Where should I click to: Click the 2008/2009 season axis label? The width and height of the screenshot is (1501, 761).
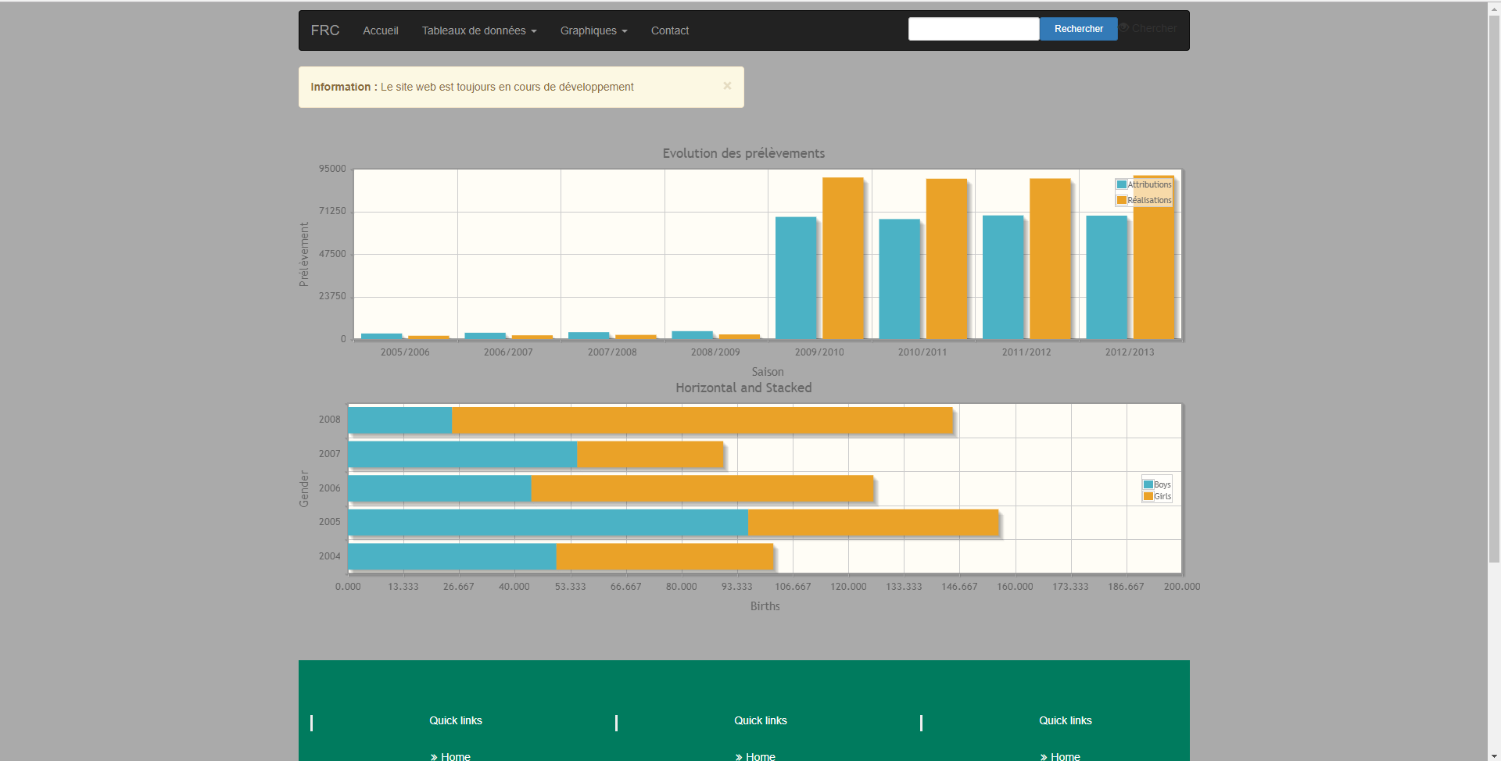click(x=715, y=352)
